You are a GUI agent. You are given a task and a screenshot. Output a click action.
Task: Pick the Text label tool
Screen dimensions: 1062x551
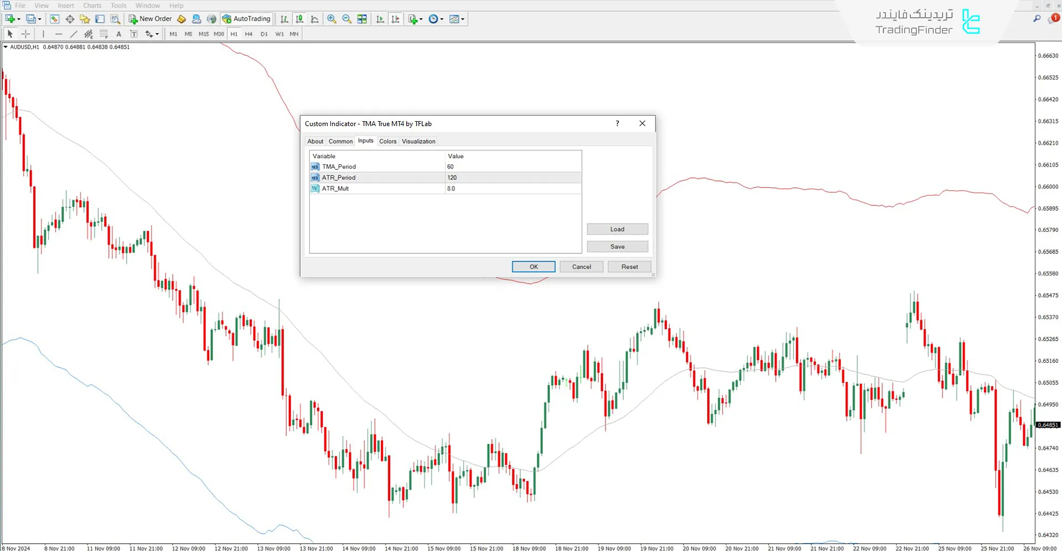pos(133,34)
